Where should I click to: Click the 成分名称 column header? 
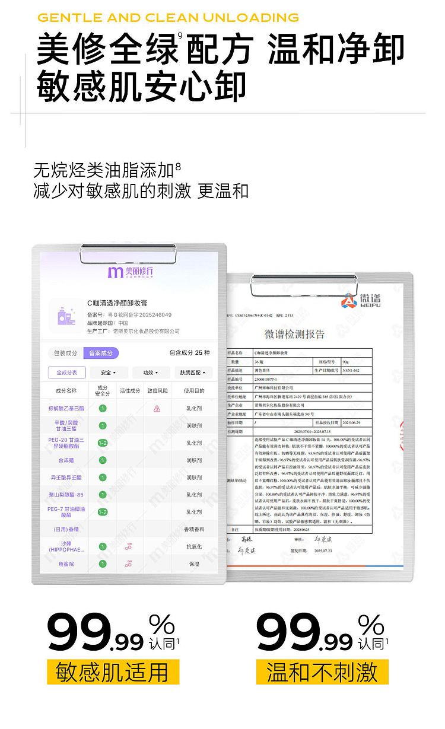point(66,391)
